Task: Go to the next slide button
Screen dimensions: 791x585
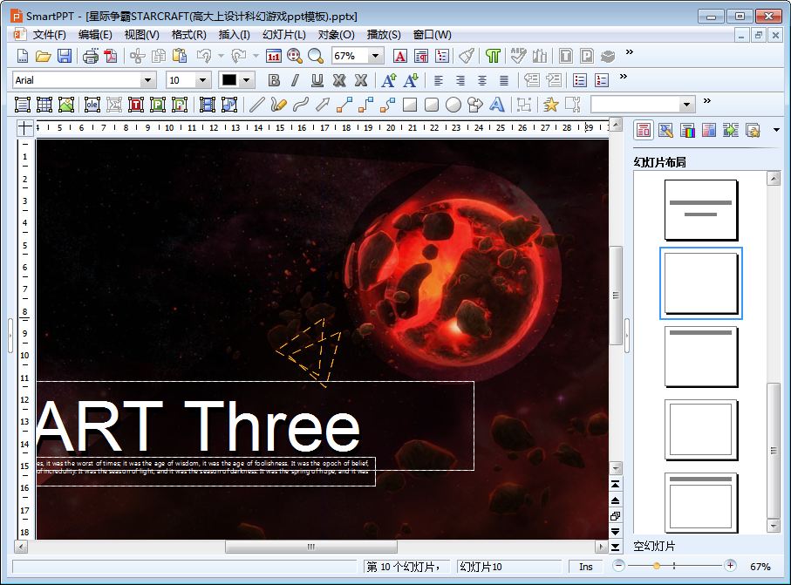Action: [616, 531]
